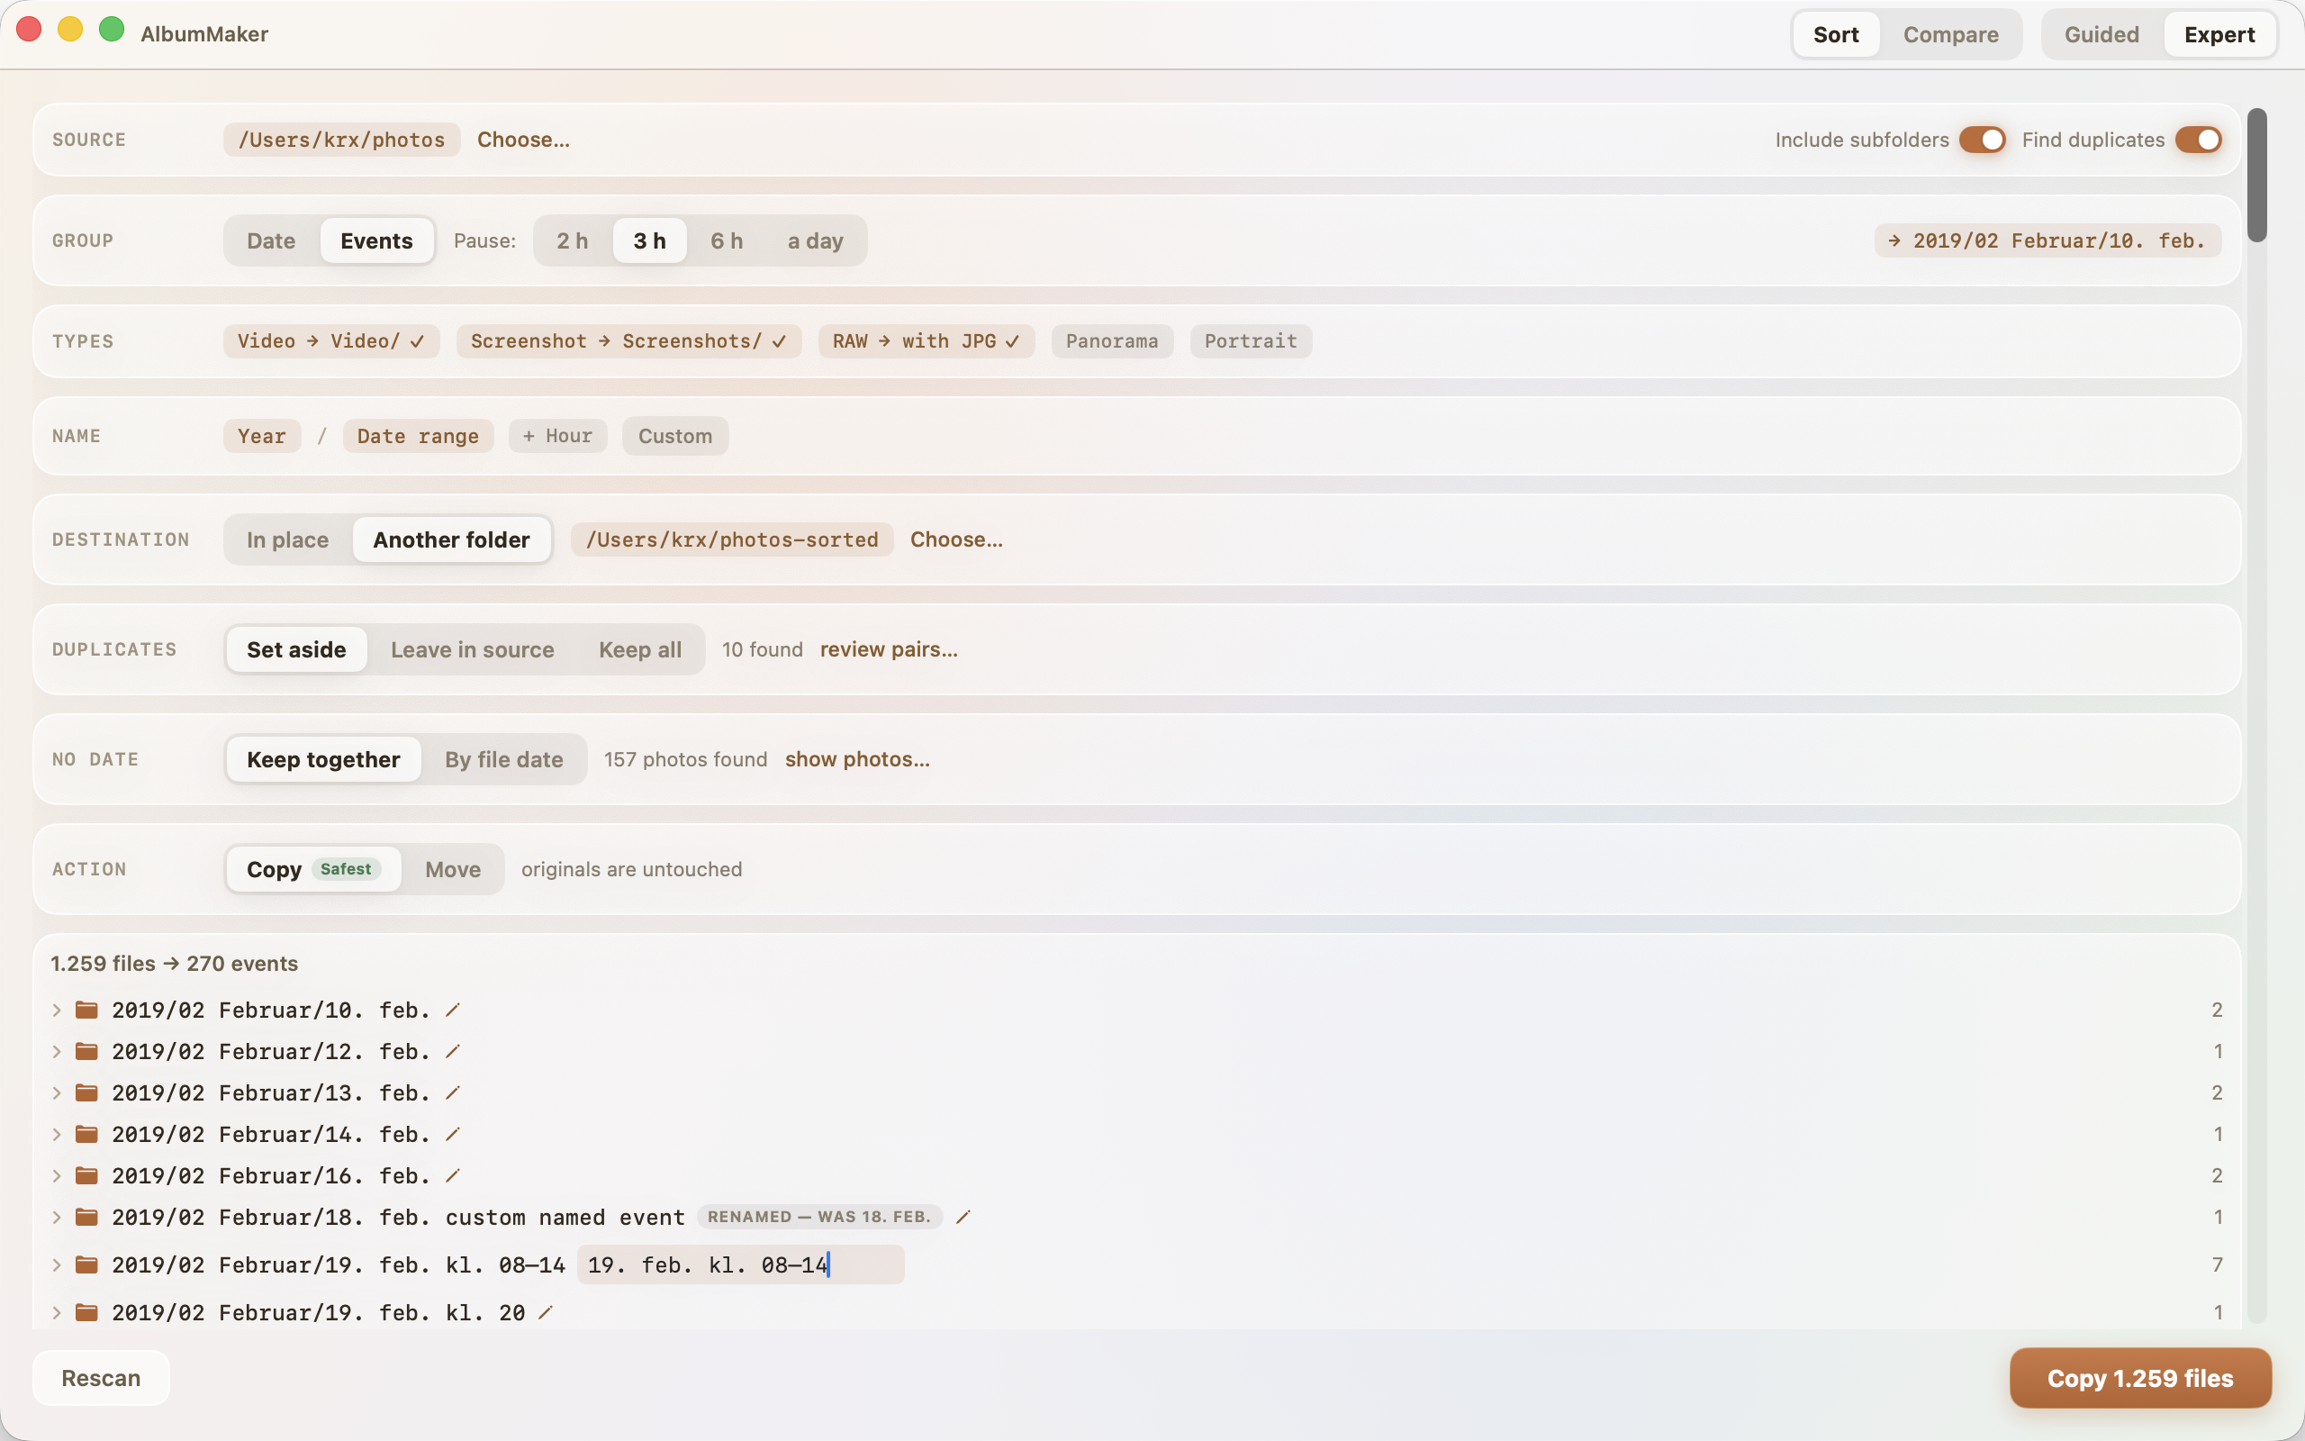Screen dimensions: 2305x1441
Task: Select Leave in source for duplicates
Action: tap(473, 649)
